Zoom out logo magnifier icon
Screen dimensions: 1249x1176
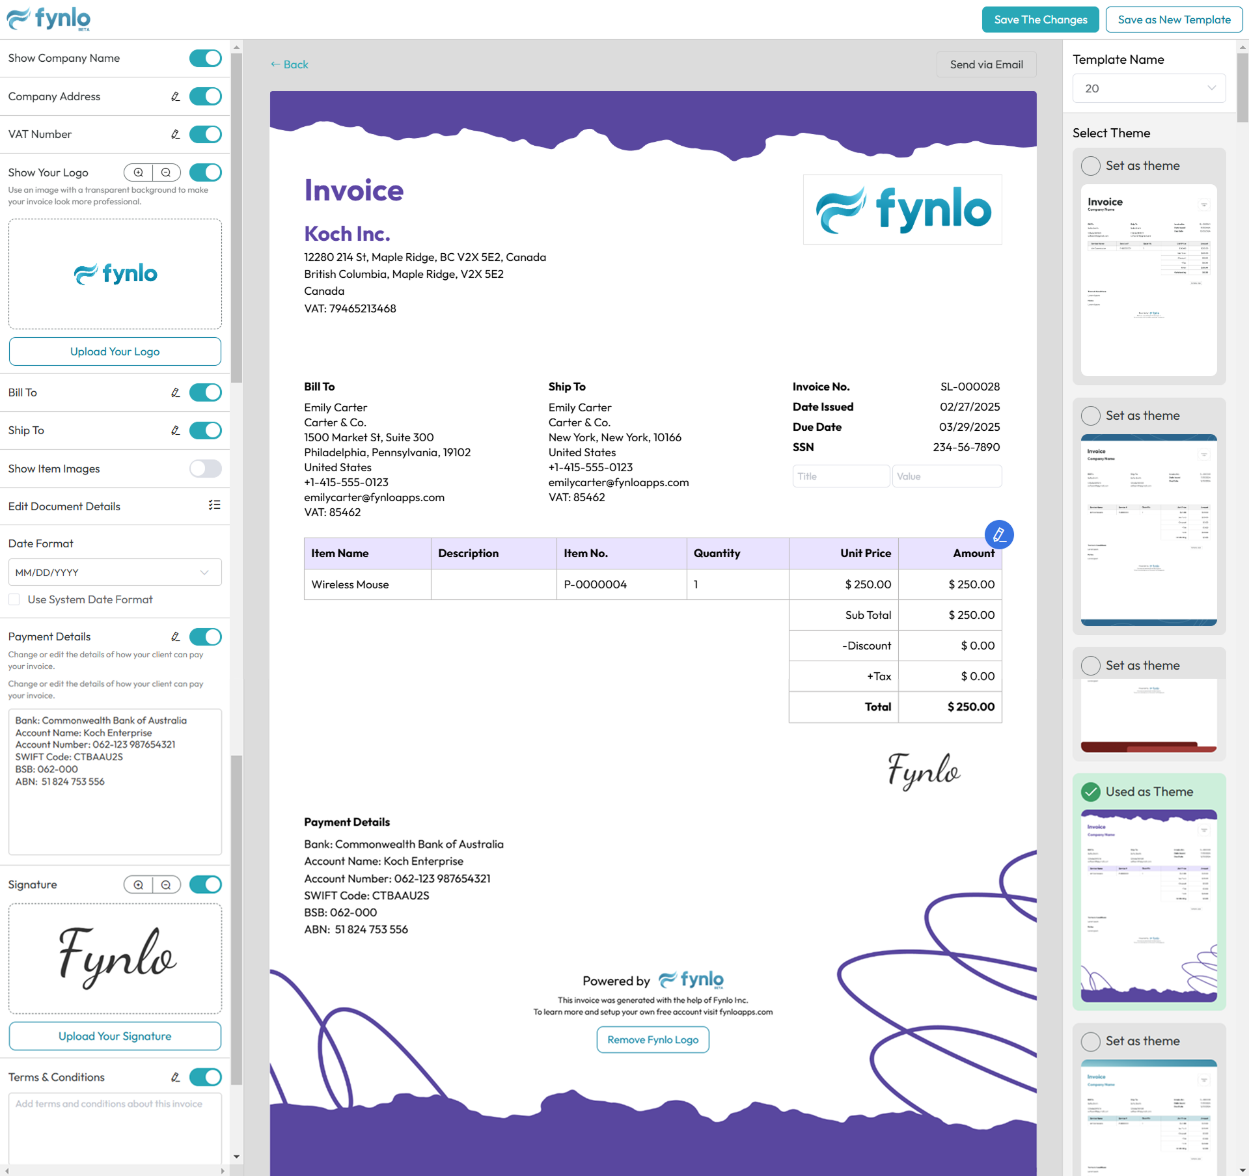[166, 172]
